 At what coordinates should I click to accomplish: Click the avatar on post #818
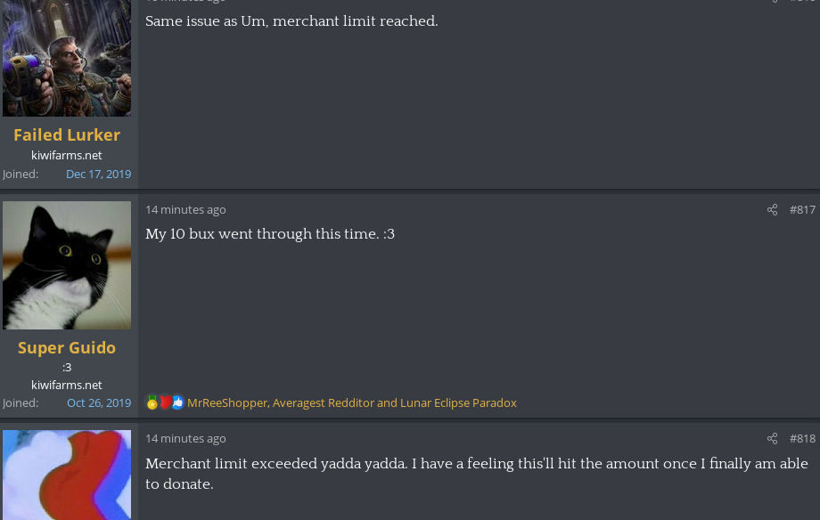(x=67, y=475)
